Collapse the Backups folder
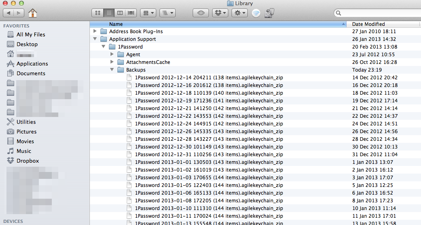The image size is (421, 225). [x=112, y=70]
